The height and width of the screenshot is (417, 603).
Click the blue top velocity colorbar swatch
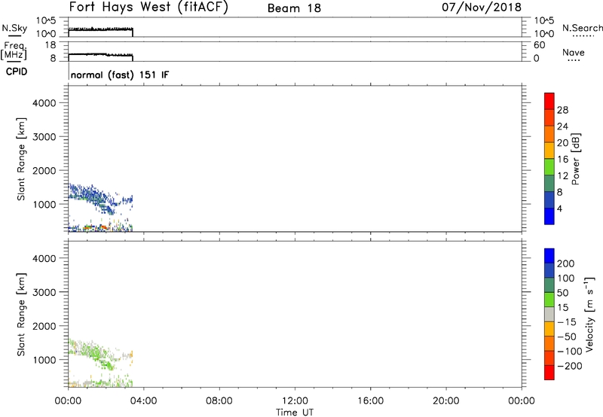549,256
